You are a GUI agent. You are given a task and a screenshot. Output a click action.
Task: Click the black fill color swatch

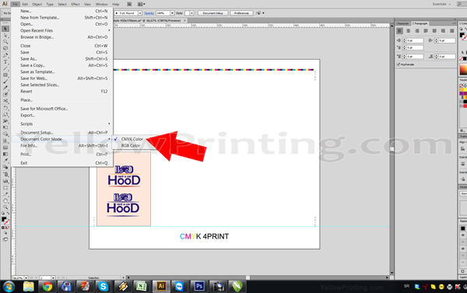pyautogui.click(x=4, y=219)
